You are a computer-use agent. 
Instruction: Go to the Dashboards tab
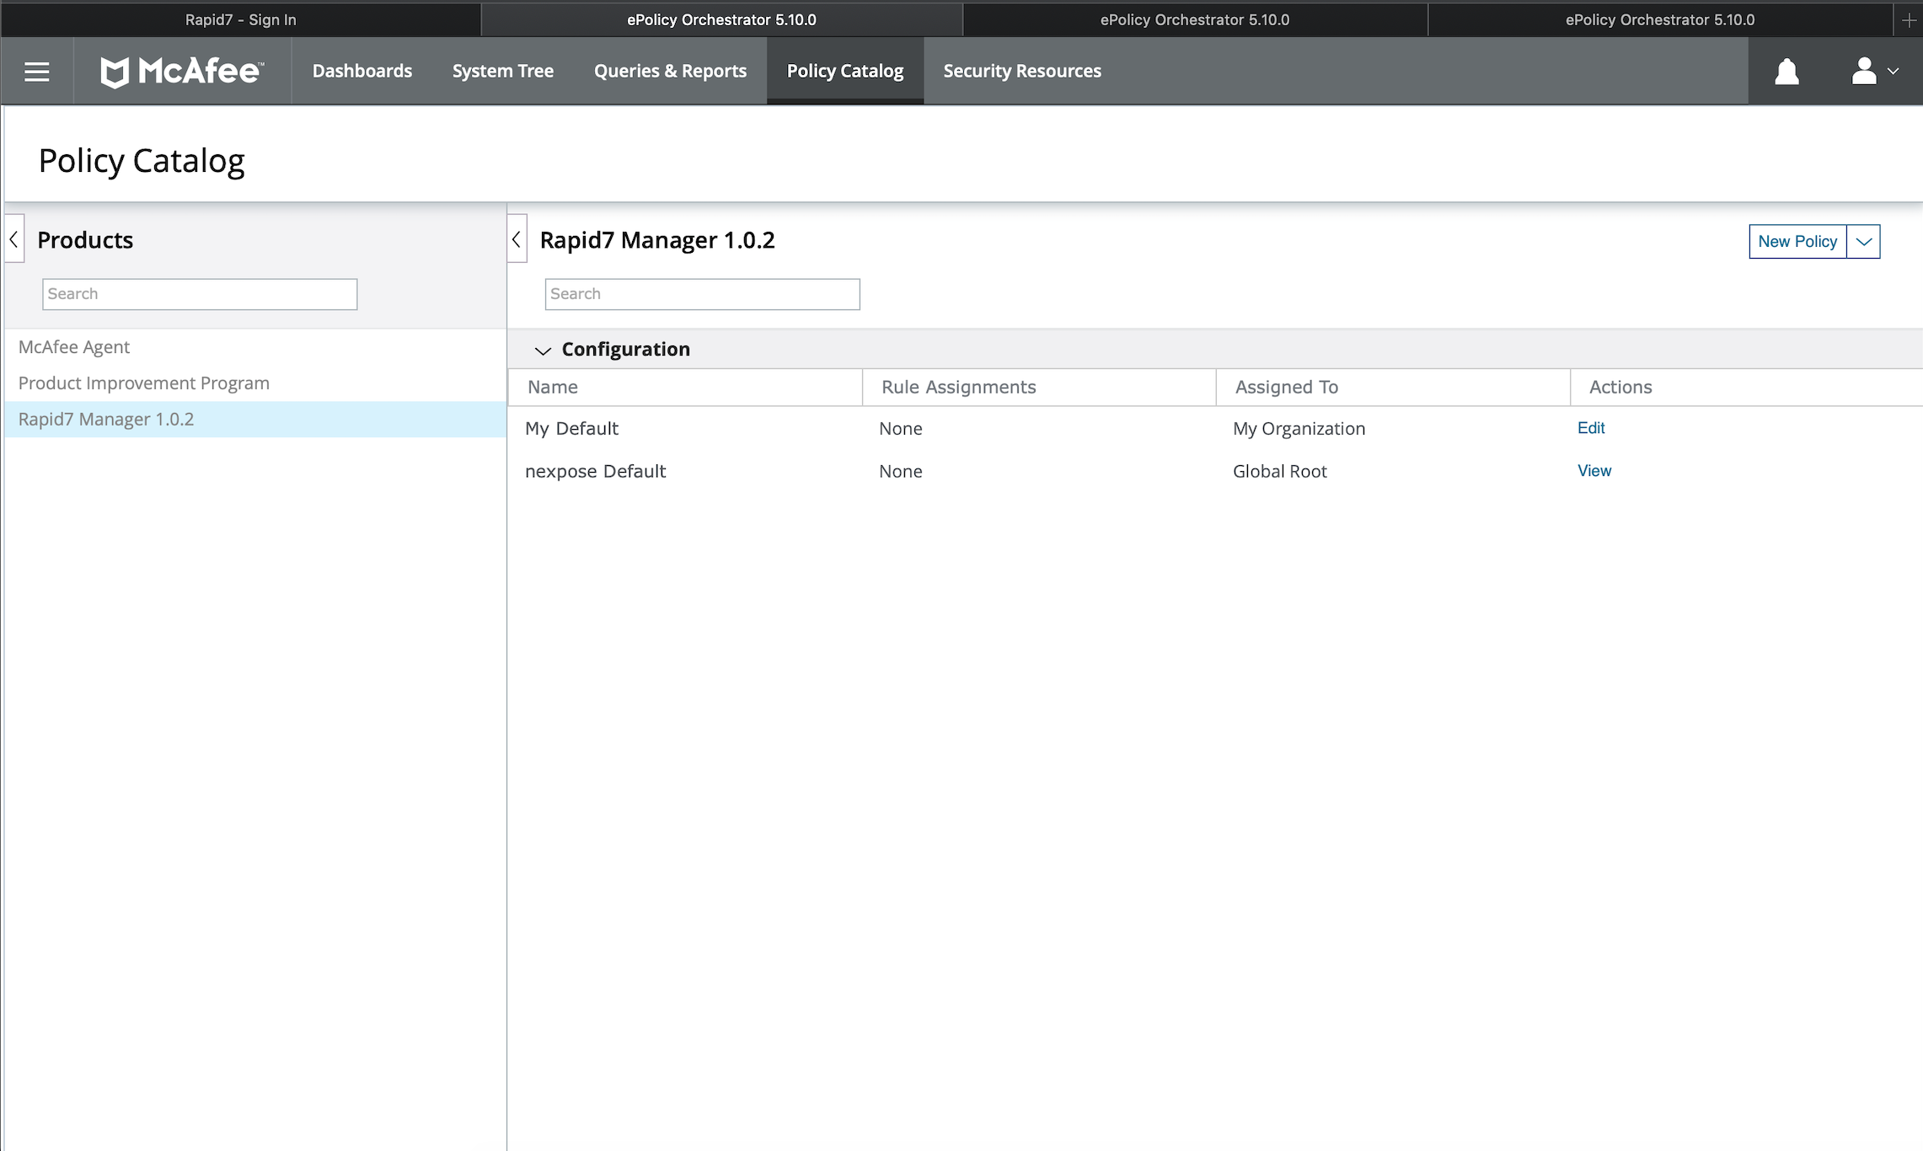[x=362, y=72]
